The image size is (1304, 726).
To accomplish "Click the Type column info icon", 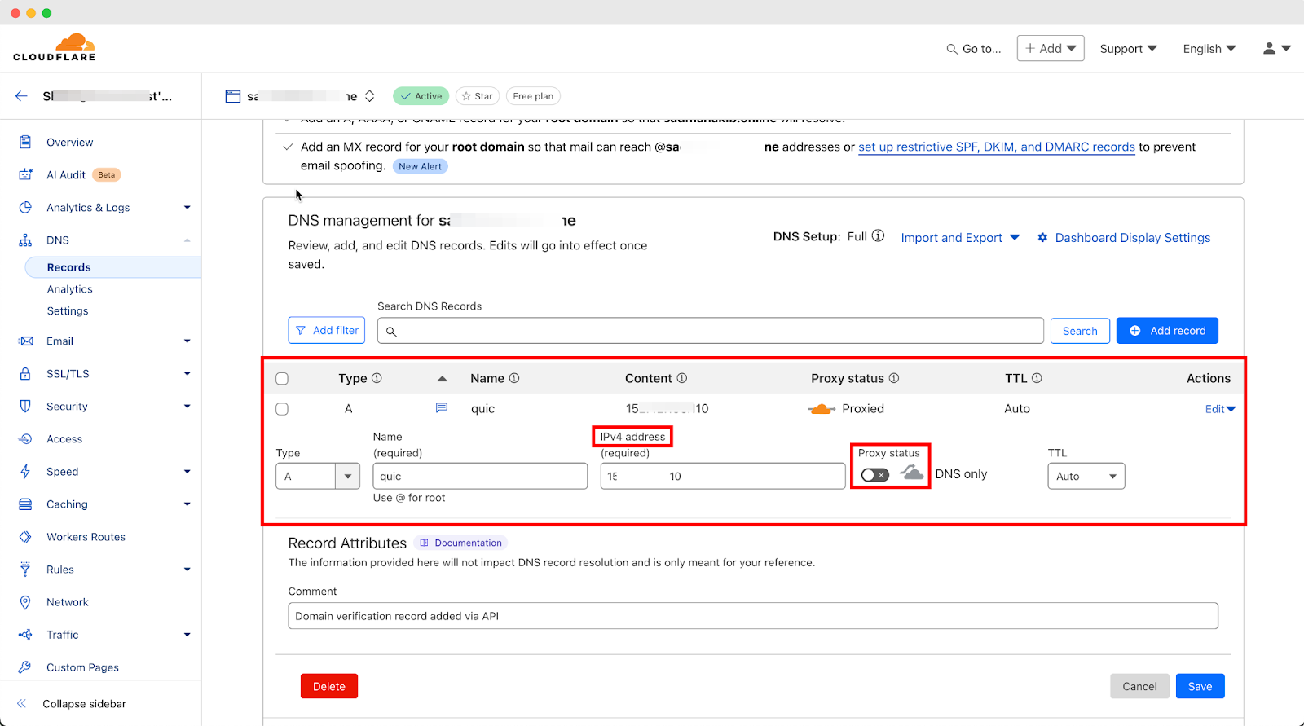I will click(377, 378).
